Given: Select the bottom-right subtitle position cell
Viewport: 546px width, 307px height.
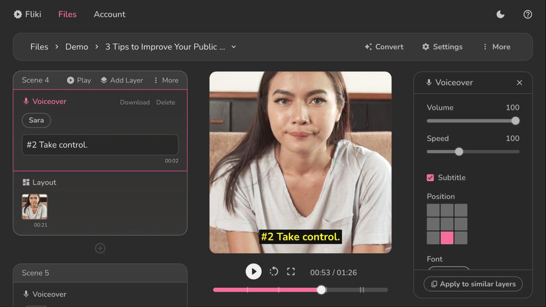Looking at the screenshot, I should click(x=461, y=238).
